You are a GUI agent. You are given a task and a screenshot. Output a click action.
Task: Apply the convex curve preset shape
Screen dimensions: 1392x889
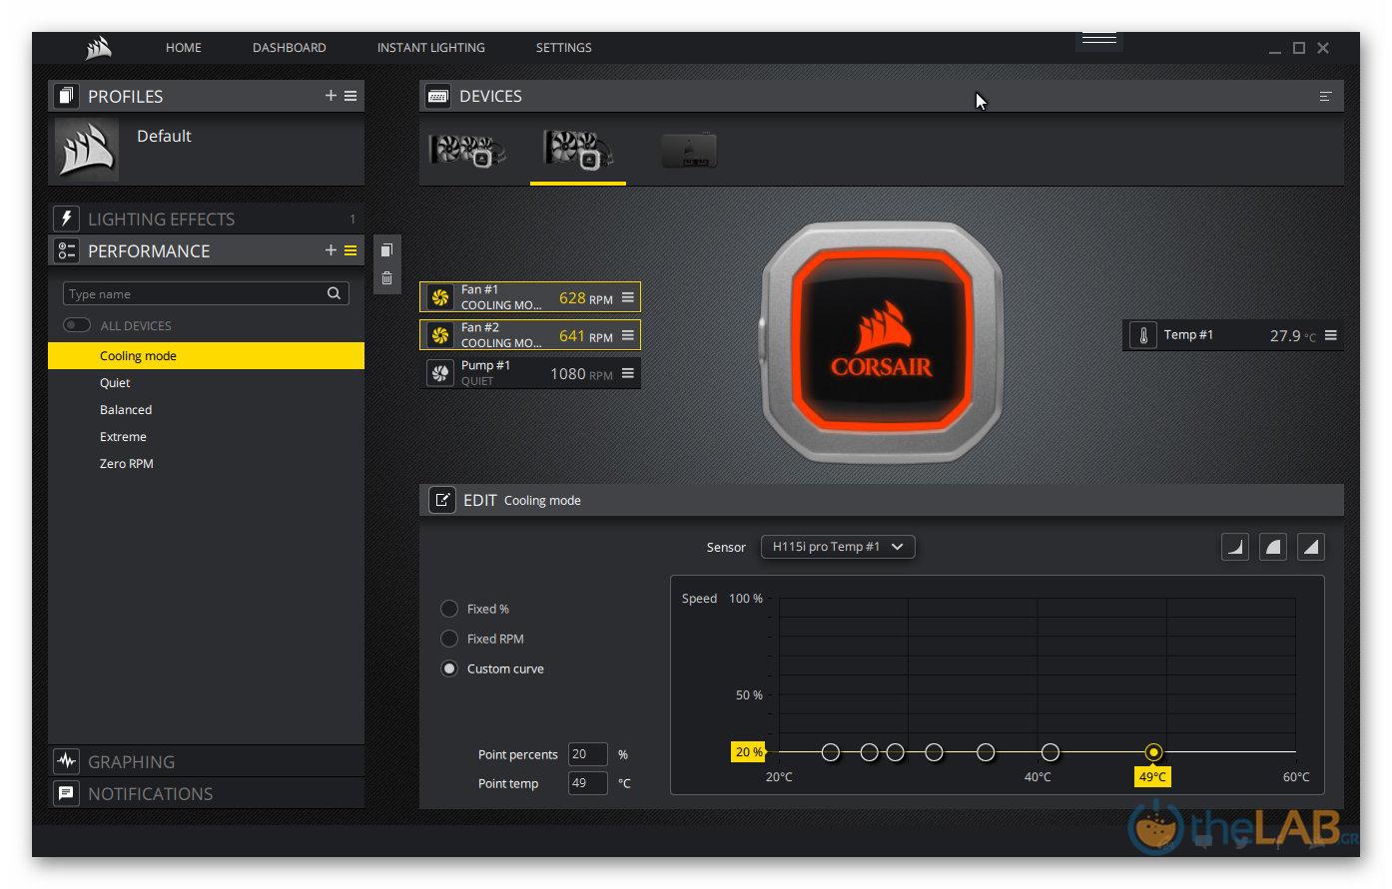tap(1273, 547)
